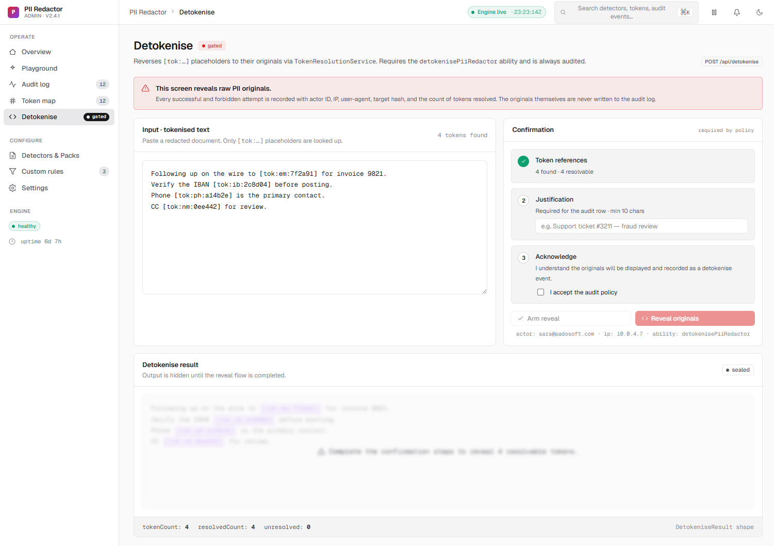Open the Token map page
Viewport: 774px width, 546px height.
pos(59,101)
